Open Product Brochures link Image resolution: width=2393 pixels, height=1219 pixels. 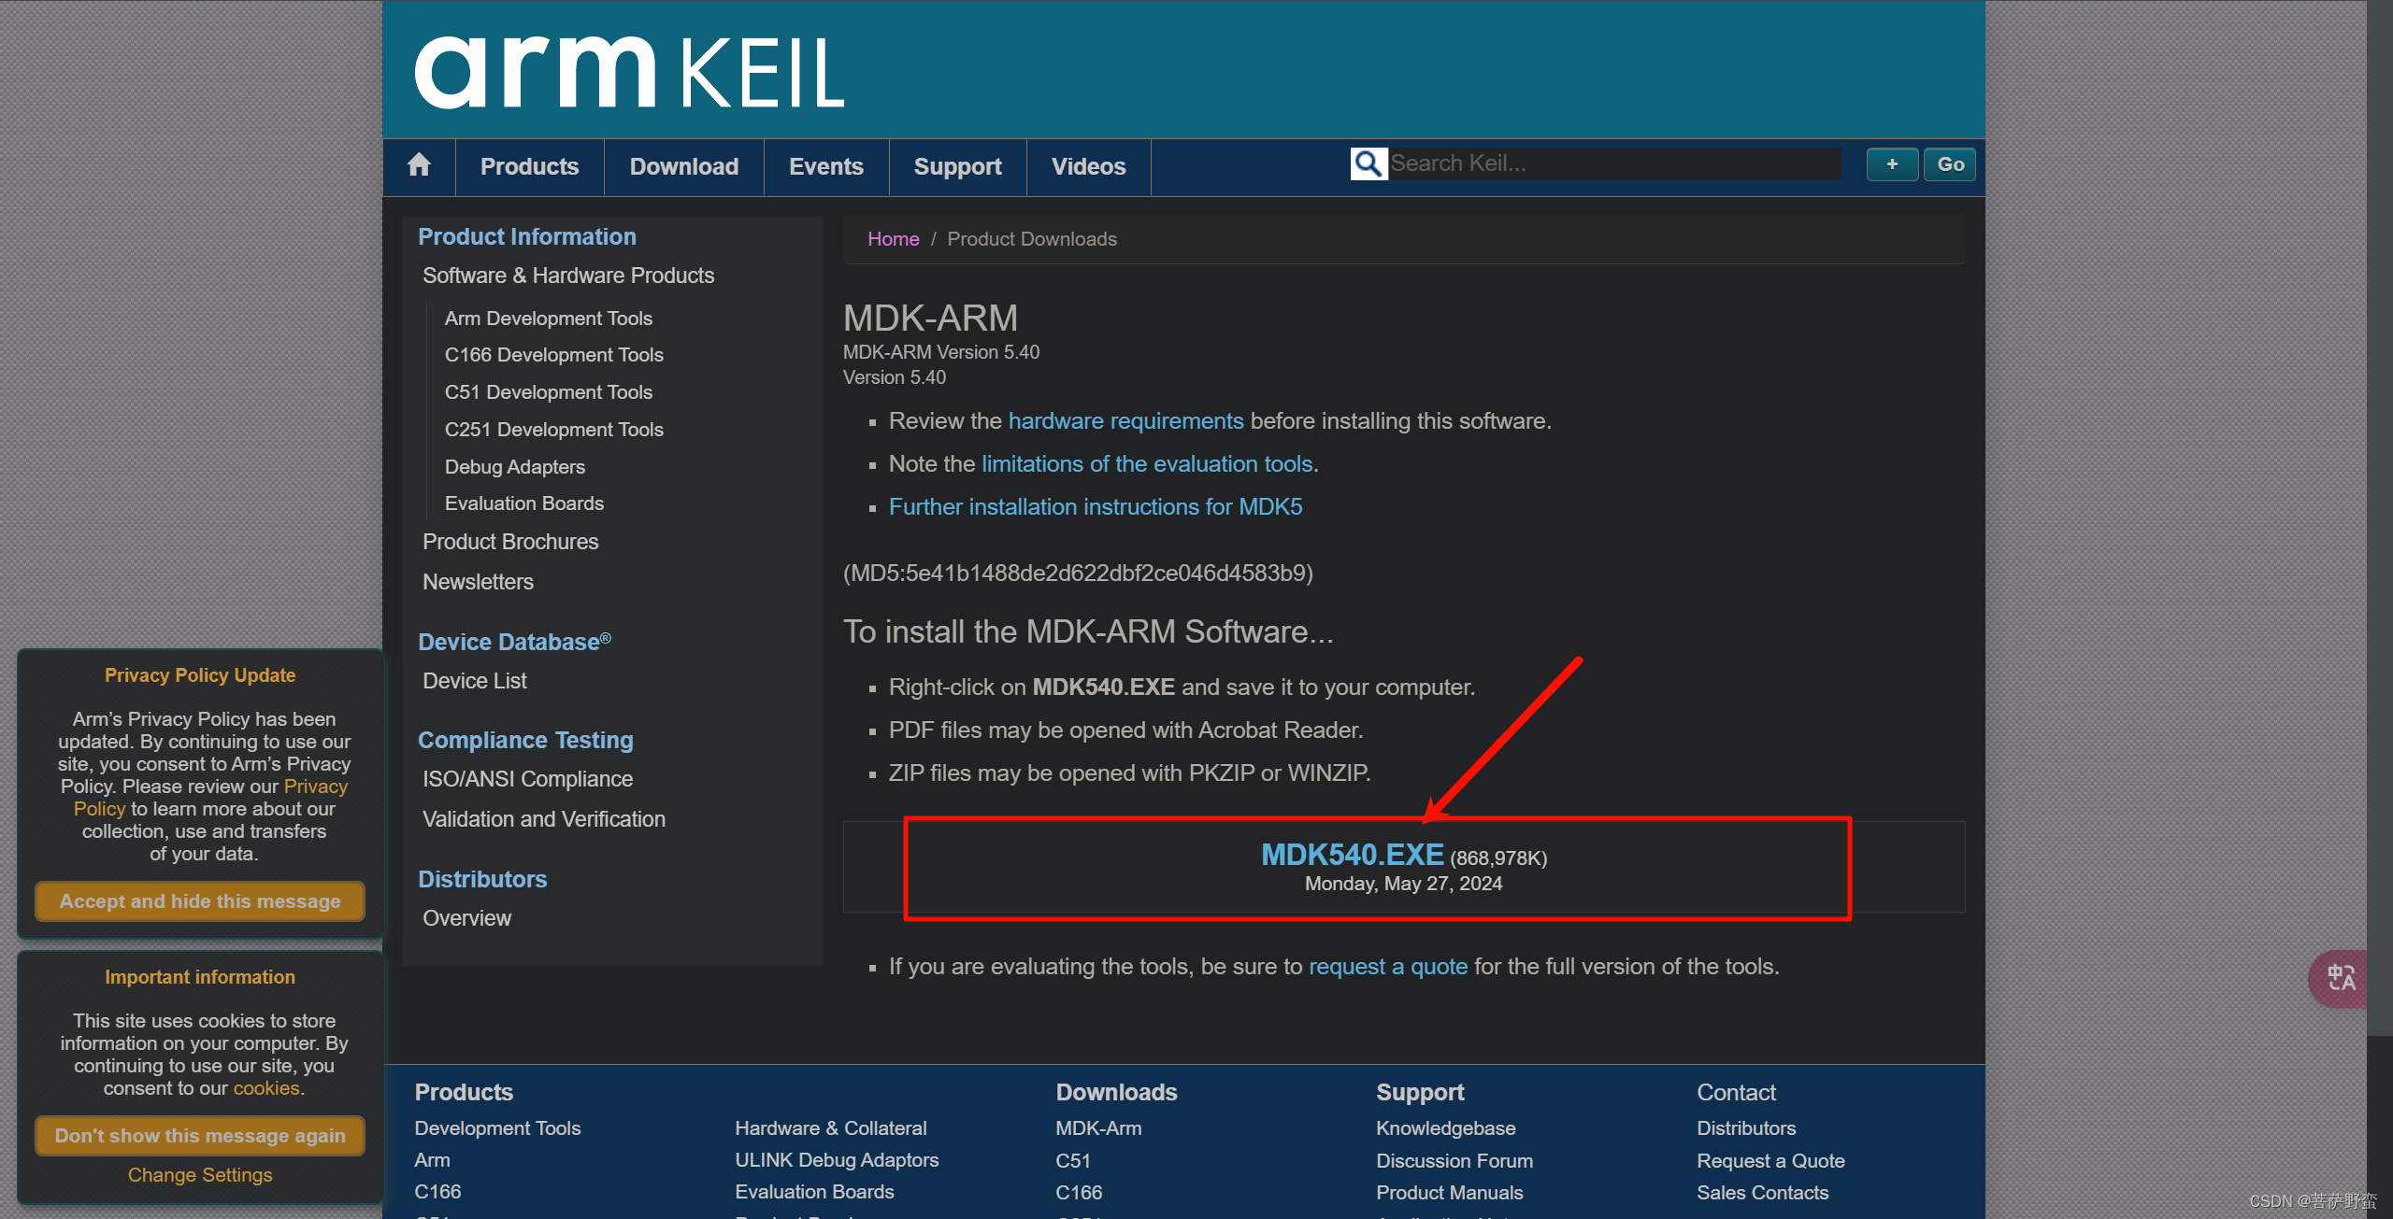coord(510,542)
